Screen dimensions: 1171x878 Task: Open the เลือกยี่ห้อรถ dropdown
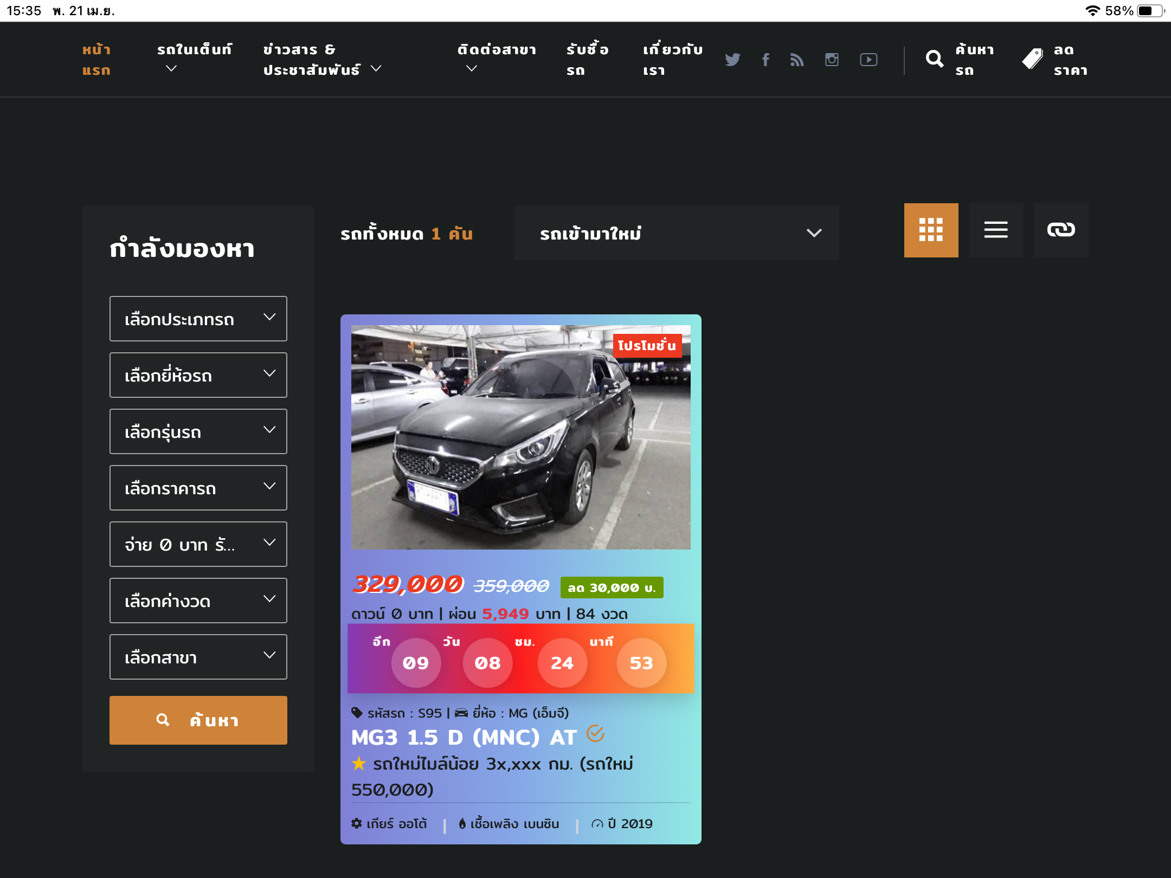198,375
